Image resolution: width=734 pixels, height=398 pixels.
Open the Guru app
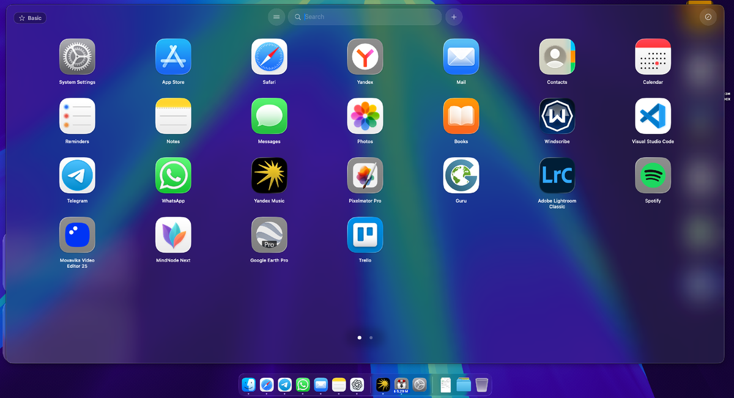461,175
